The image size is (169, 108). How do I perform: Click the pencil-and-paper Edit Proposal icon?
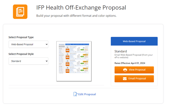pos(75,94)
